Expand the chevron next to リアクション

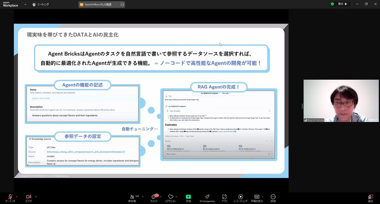[176, 197]
